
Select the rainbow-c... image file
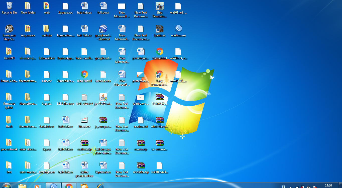point(141,97)
